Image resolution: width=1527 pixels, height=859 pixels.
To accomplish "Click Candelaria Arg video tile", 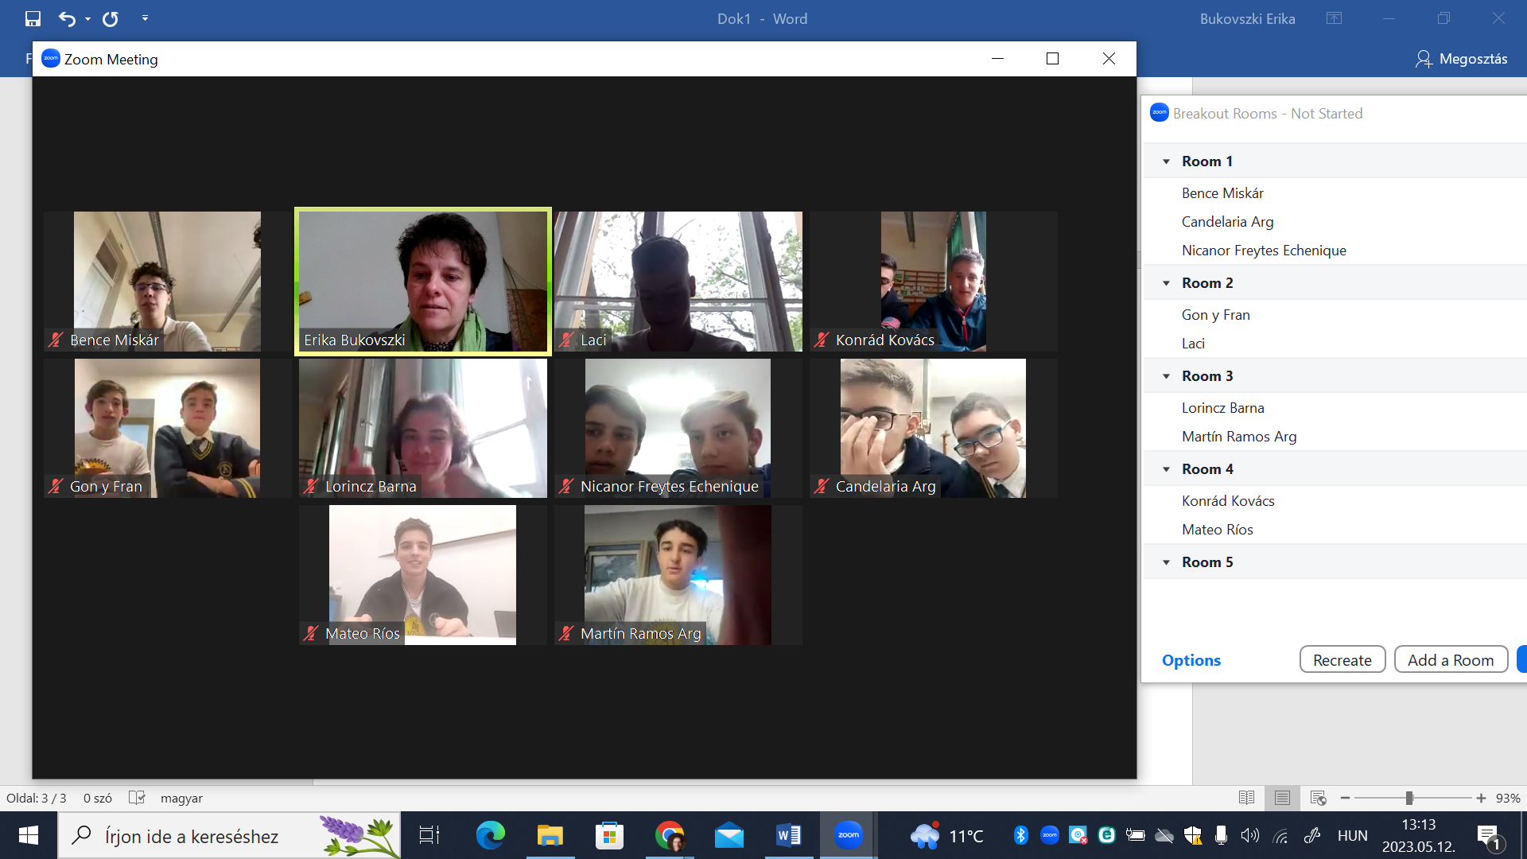I will click(934, 428).
